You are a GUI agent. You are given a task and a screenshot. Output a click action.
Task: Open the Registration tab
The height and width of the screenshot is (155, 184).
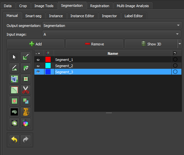point(100,6)
